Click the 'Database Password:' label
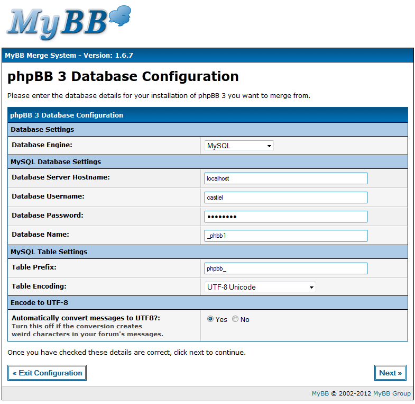 pyautogui.click(x=48, y=216)
